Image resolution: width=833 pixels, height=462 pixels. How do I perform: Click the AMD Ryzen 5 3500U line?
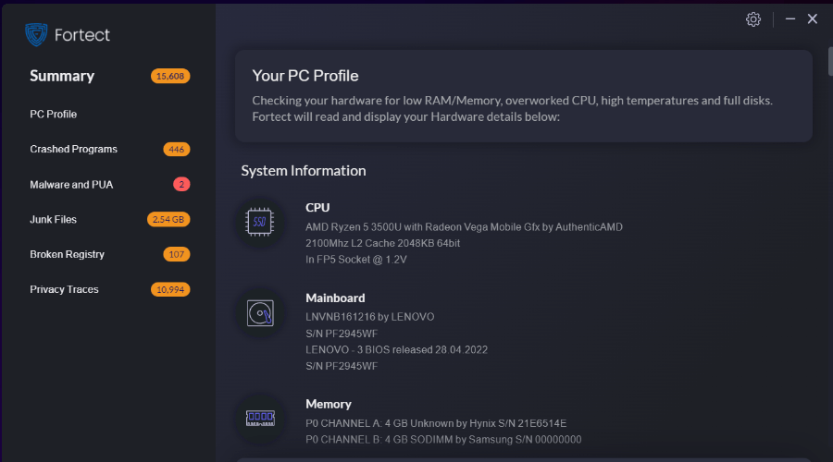464,227
